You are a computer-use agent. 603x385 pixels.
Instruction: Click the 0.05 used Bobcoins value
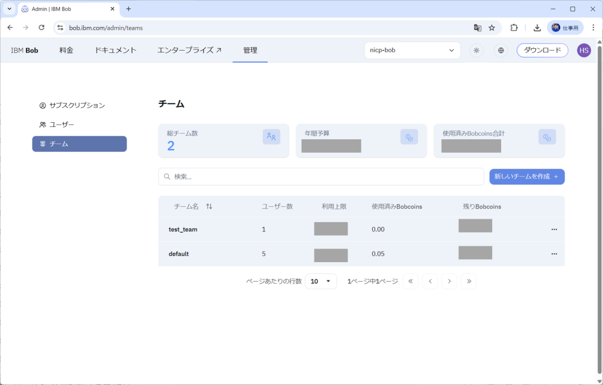click(378, 254)
